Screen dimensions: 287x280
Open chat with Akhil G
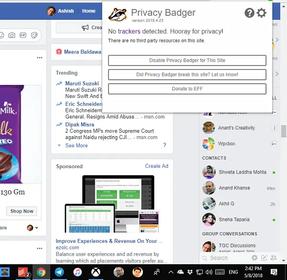click(x=240, y=204)
